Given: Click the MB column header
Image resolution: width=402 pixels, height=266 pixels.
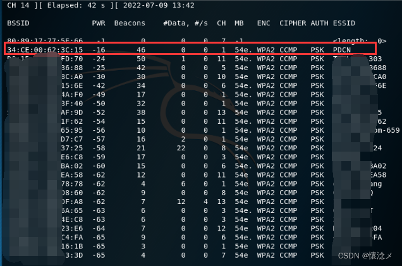Looking at the screenshot, I should click(x=239, y=23).
